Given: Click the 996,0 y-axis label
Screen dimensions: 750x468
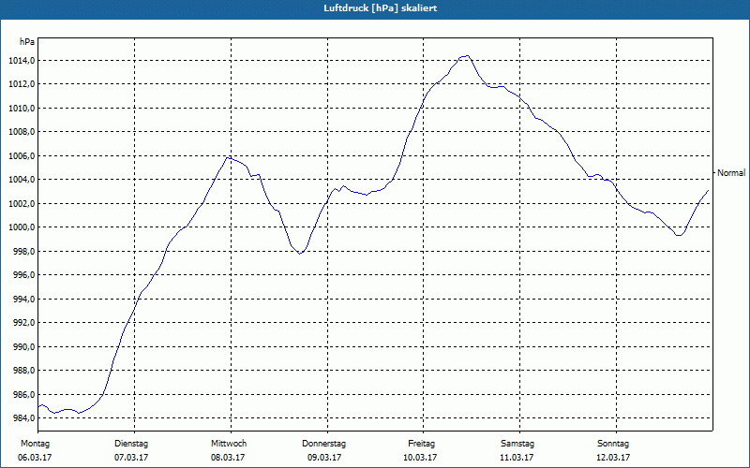Looking at the screenshot, I should tap(23, 275).
